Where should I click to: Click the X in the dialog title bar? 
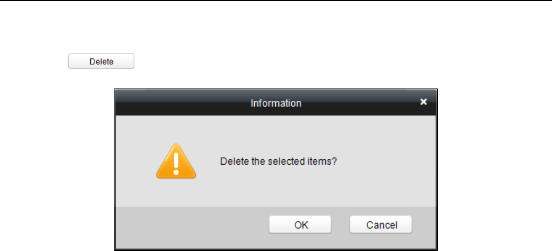click(424, 102)
